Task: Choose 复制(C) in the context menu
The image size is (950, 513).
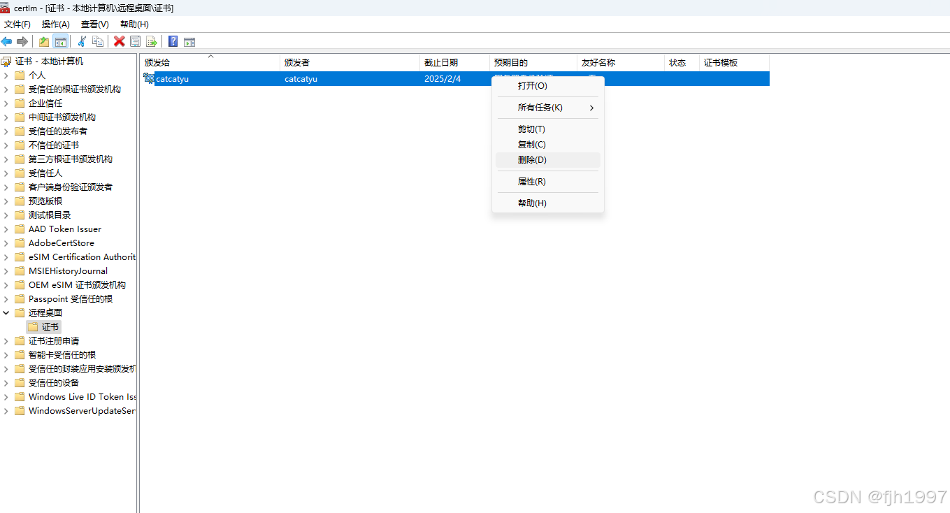Action: coord(548,145)
